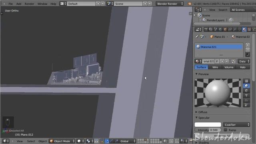Viewport: 256px width, 144px height.
Task: Open the Object properties cube tab
Action: point(225,29)
